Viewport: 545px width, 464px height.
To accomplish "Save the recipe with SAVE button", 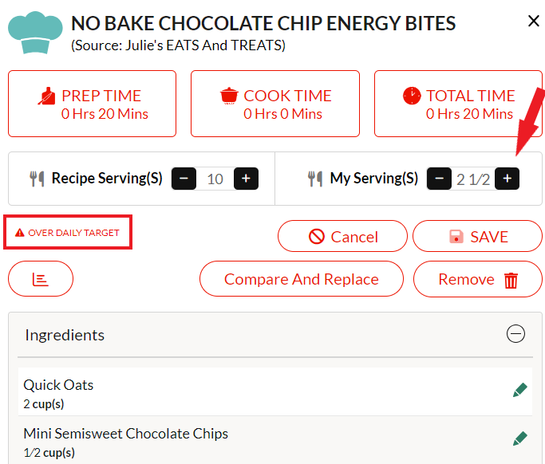I will point(477,236).
